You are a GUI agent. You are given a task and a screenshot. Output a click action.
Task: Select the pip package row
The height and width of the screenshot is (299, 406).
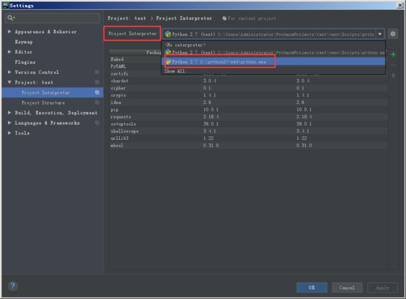coord(248,109)
